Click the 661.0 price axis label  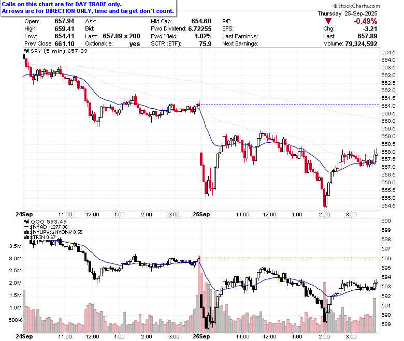(x=388, y=106)
